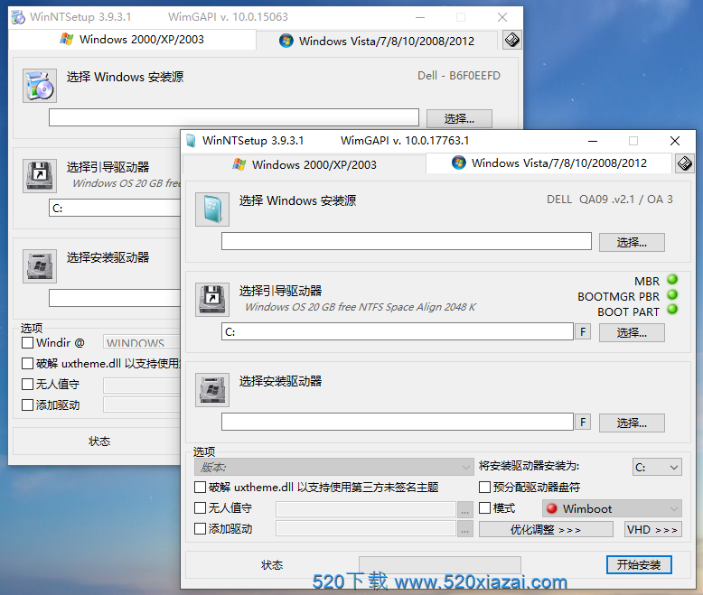Image resolution: width=703 pixels, height=595 pixels.
Task: Switch to Windows 2000/XP/2003 tab in front window
Action: pyautogui.click(x=305, y=165)
